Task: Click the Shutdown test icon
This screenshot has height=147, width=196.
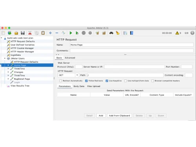Action: 90,33
